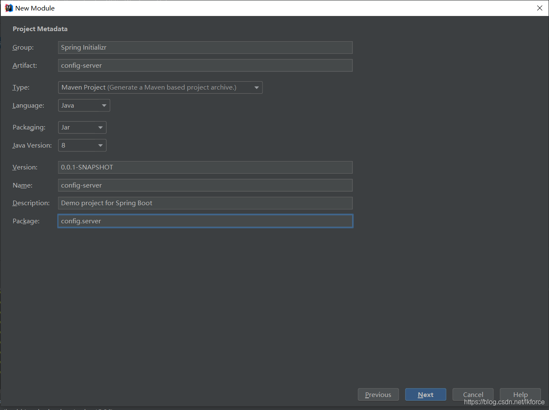Click the Type label
This screenshot has width=549, height=410.
pyautogui.click(x=21, y=87)
